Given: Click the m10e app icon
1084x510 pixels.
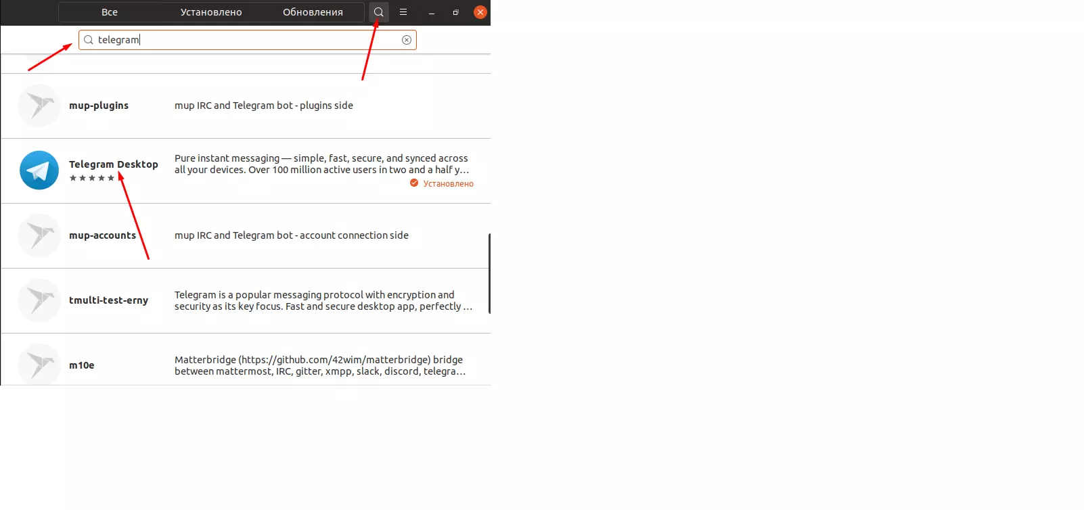Looking at the screenshot, I should [39, 365].
